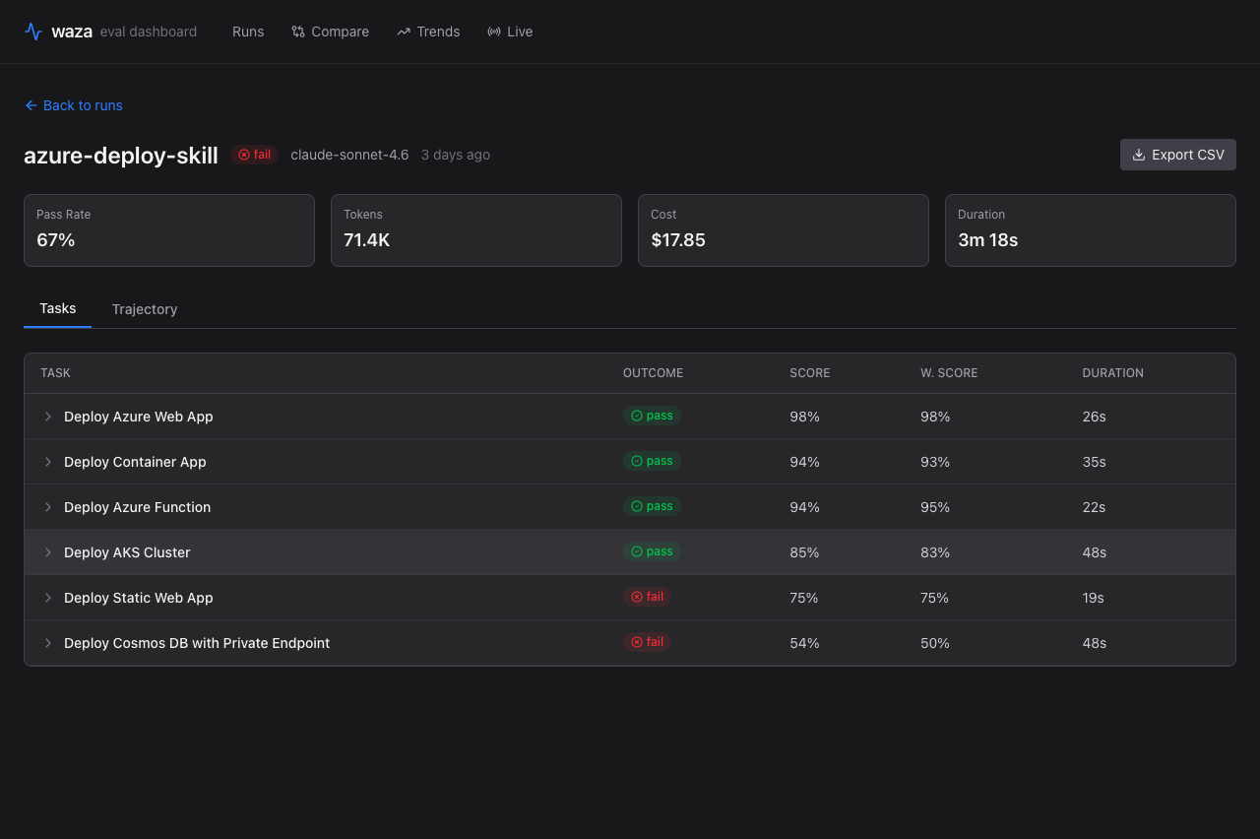This screenshot has width=1260, height=839.
Task: Click the Trends chart icon
Action: click(x=404, y=32)
